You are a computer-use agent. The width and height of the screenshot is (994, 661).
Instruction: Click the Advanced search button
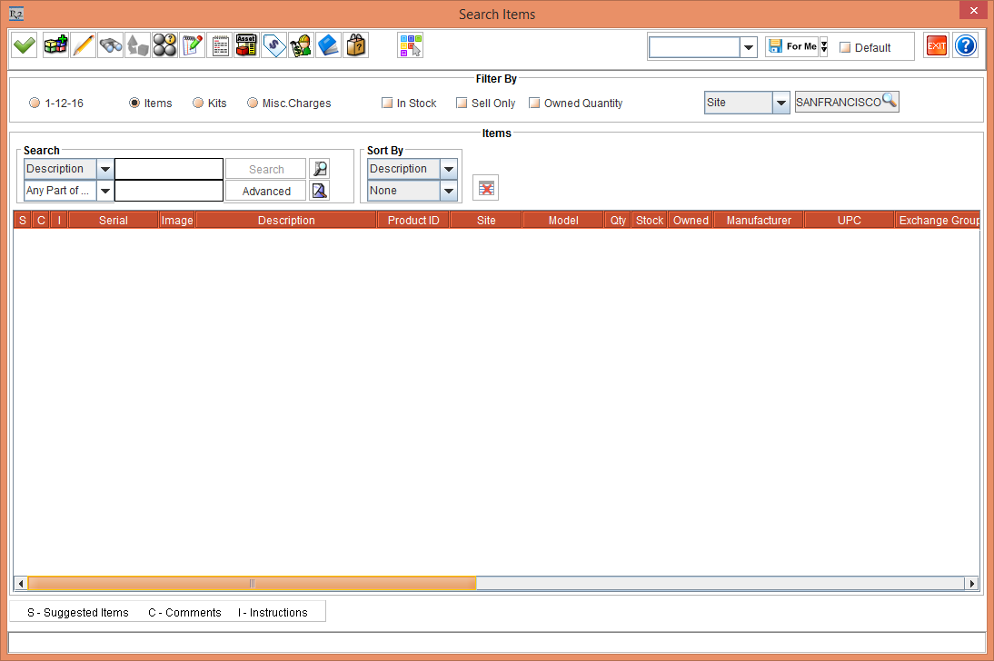point(266,191)
